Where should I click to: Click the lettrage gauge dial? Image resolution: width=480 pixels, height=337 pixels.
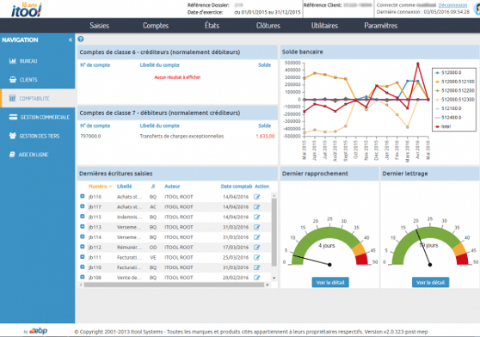(430, 245)
